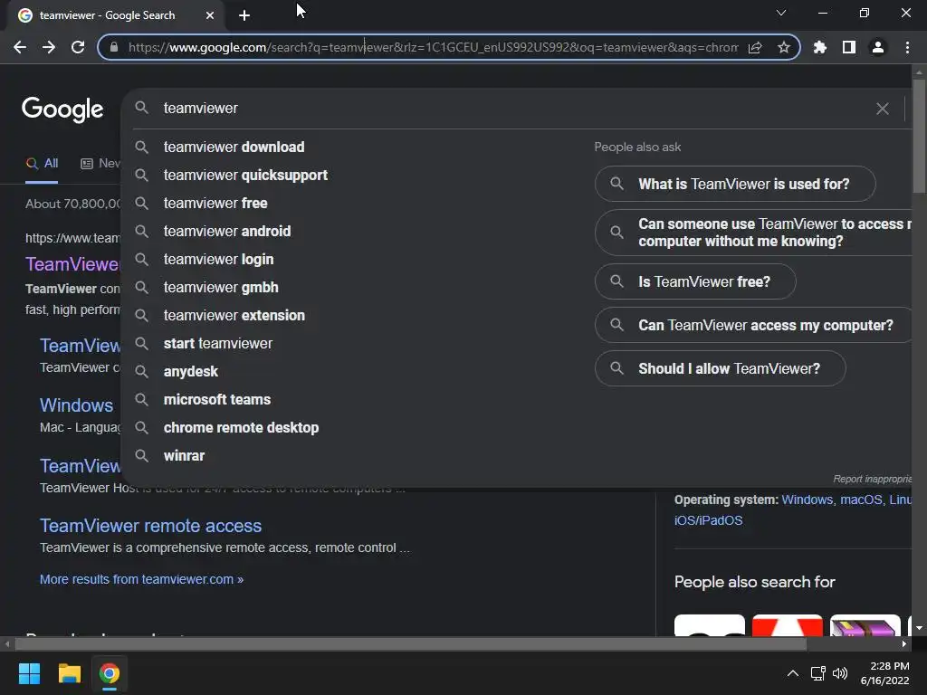Go back to the previous page

[x=20, y=47]
